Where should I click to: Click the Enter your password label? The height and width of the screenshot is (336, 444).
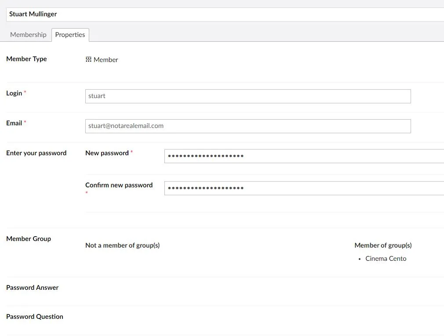click(36, 153)
